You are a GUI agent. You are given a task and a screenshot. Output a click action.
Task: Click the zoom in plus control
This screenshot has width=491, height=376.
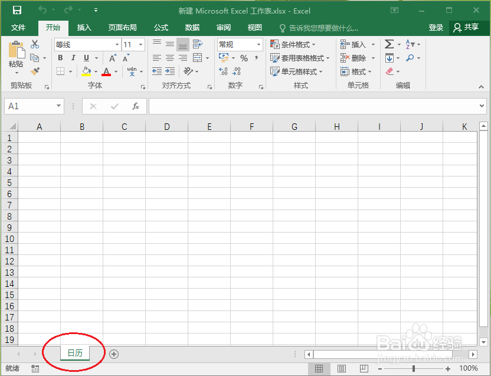pos(448,368)
